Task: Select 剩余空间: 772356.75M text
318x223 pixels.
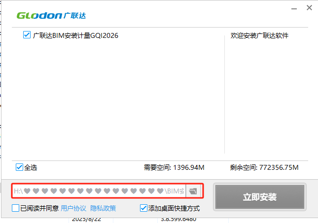Action: (x=264, y=167)
